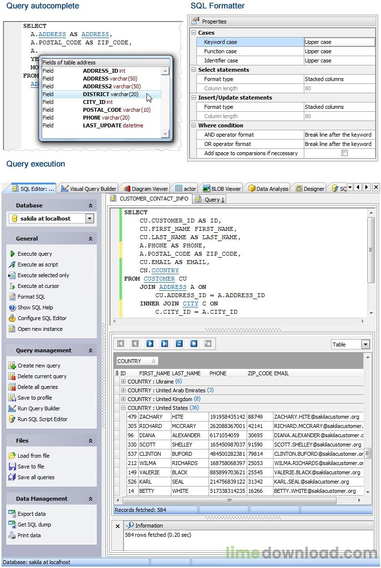Open the Data Analysis tab

tap(268, 188)
